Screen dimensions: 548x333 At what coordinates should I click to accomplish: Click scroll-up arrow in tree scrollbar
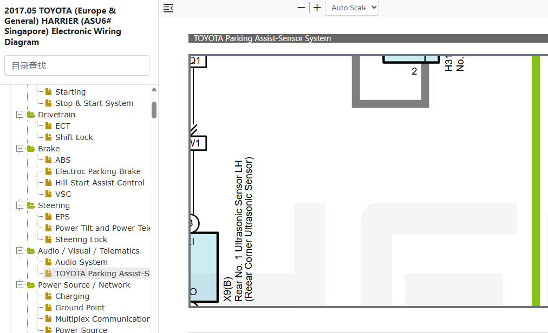click(x=154, y=90)
